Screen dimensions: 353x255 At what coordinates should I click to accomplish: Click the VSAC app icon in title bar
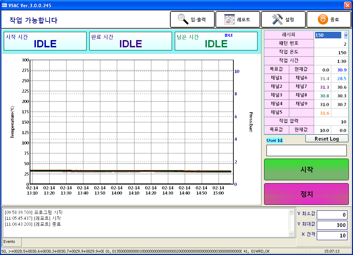pos(4,5)
